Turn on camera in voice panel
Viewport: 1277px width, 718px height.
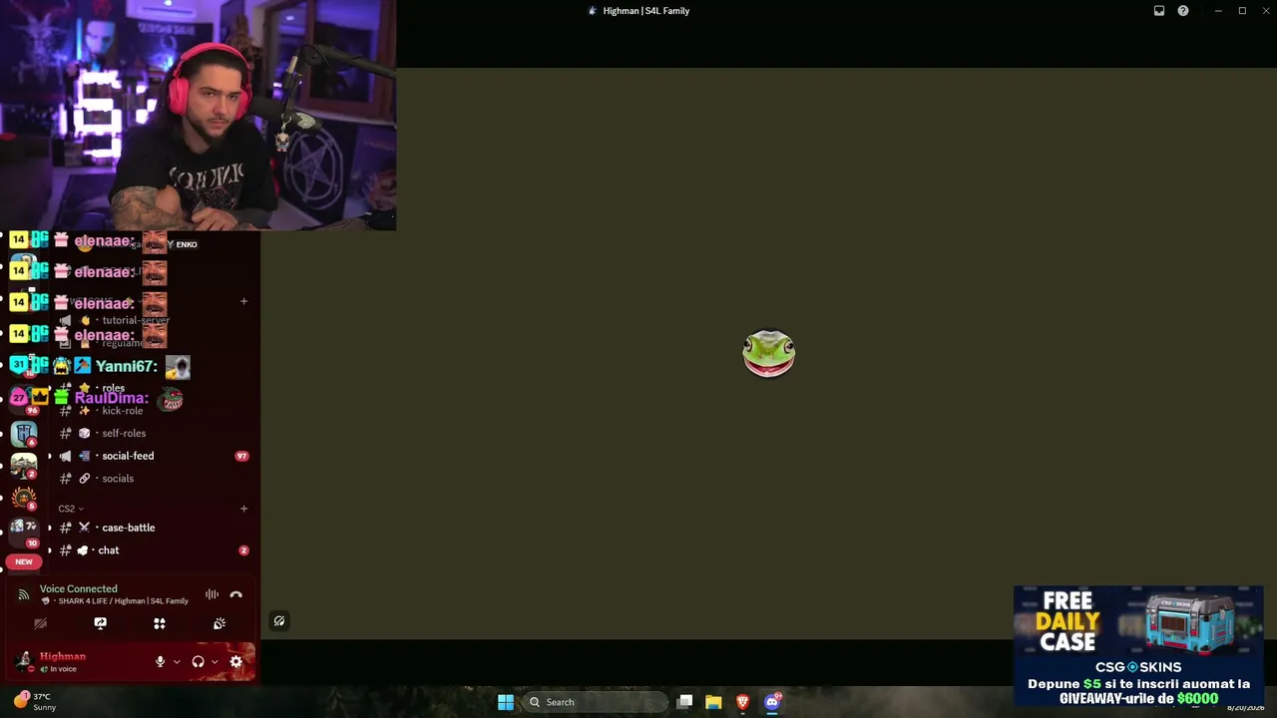[x=40, y=623]
